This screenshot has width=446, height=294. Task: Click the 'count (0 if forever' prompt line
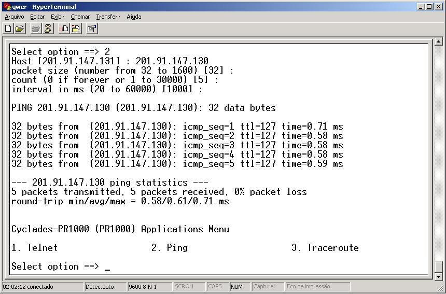[115, 80]
